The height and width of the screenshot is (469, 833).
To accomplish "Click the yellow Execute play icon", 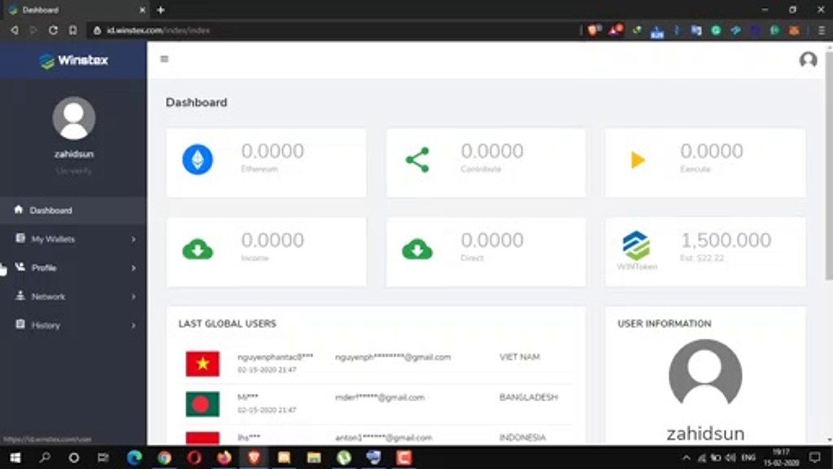I will [638, 160].
